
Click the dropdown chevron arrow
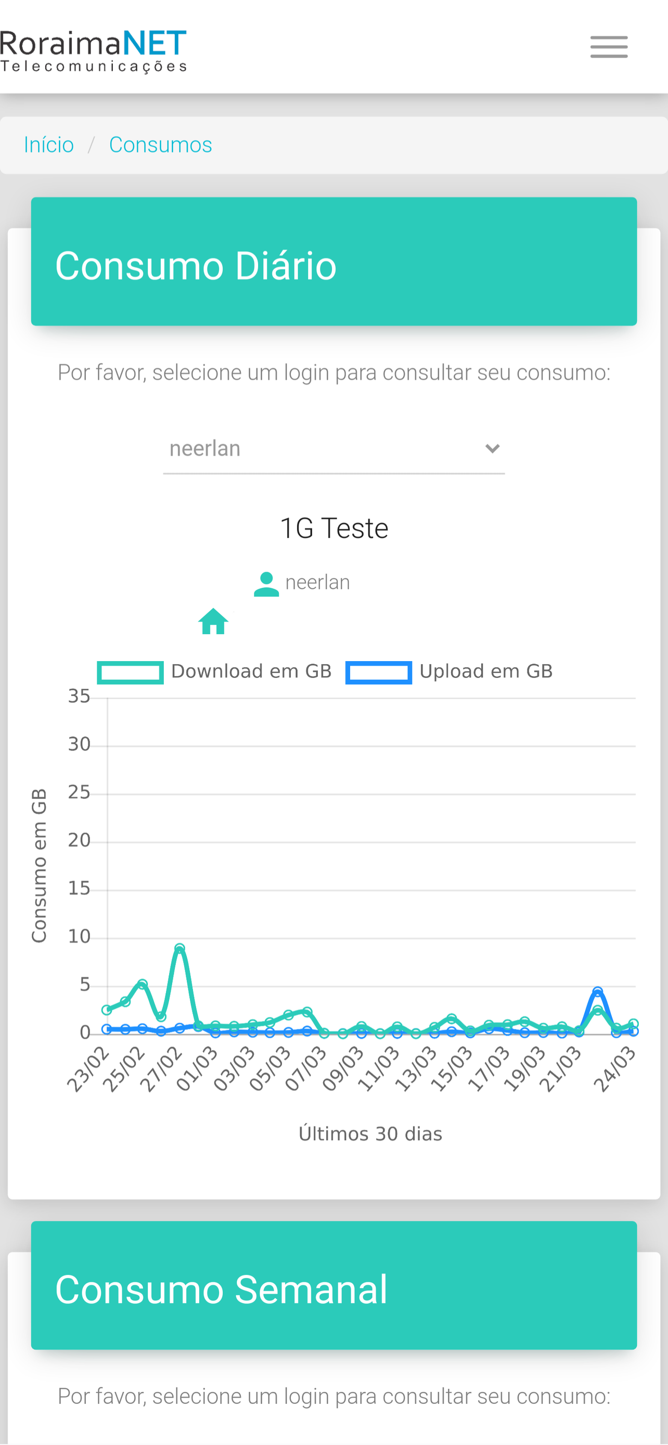(492, 449)
